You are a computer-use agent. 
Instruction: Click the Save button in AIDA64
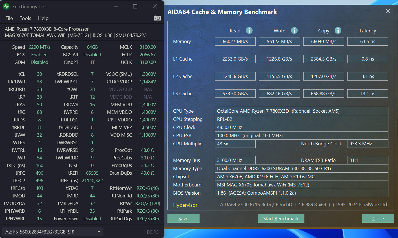183,219
